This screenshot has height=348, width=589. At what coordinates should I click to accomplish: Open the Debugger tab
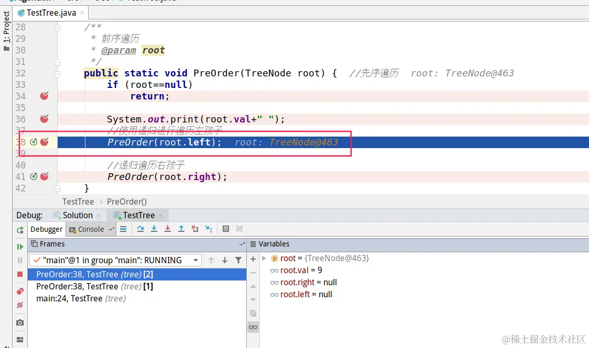(47, 229)
